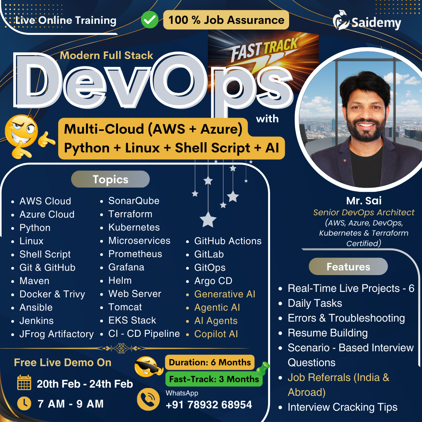
Task: Click the phone call icon
Action: [148, 399]
